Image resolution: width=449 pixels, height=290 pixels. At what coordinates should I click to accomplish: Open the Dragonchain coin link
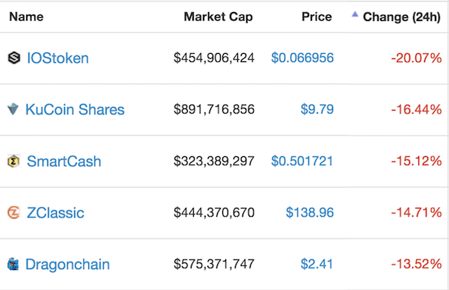(x=67, y=265)
